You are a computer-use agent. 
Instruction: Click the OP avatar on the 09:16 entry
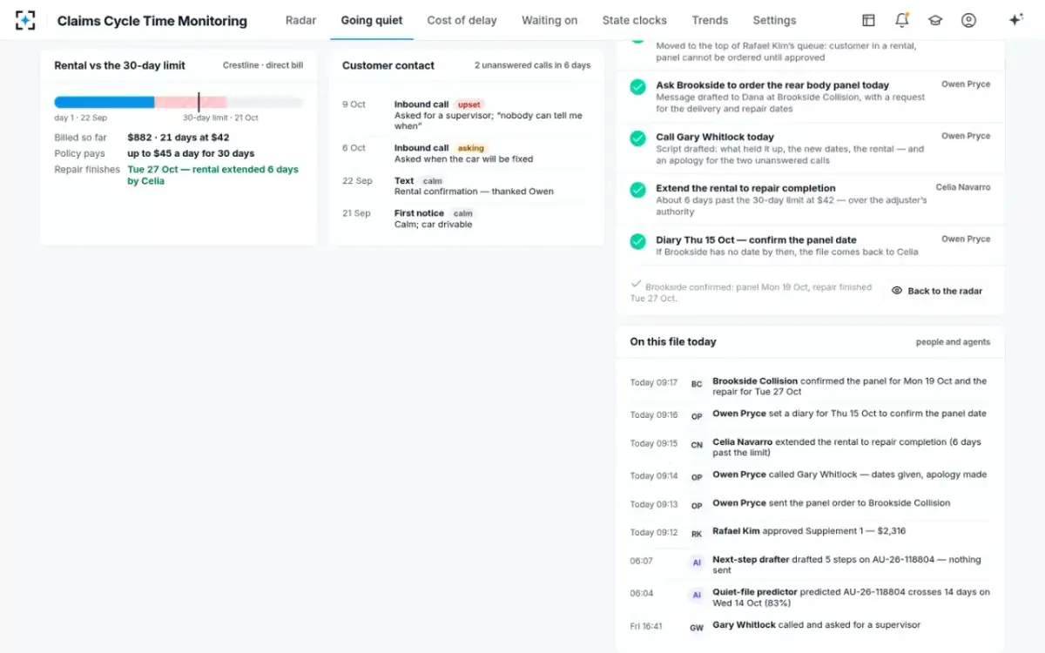point(697,416)
